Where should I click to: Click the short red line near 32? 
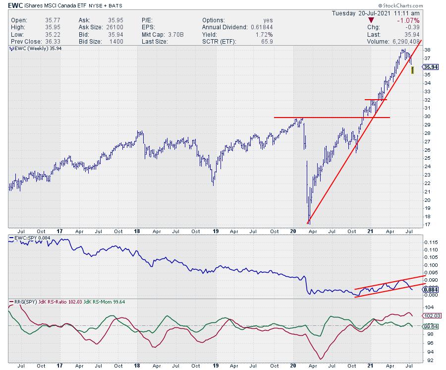coord(376,100)
